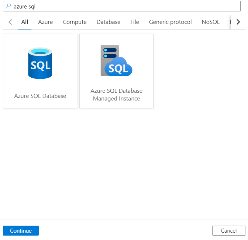Open the Compute category tab
This screenshot has height=240, width=248.
pos(75,22)
